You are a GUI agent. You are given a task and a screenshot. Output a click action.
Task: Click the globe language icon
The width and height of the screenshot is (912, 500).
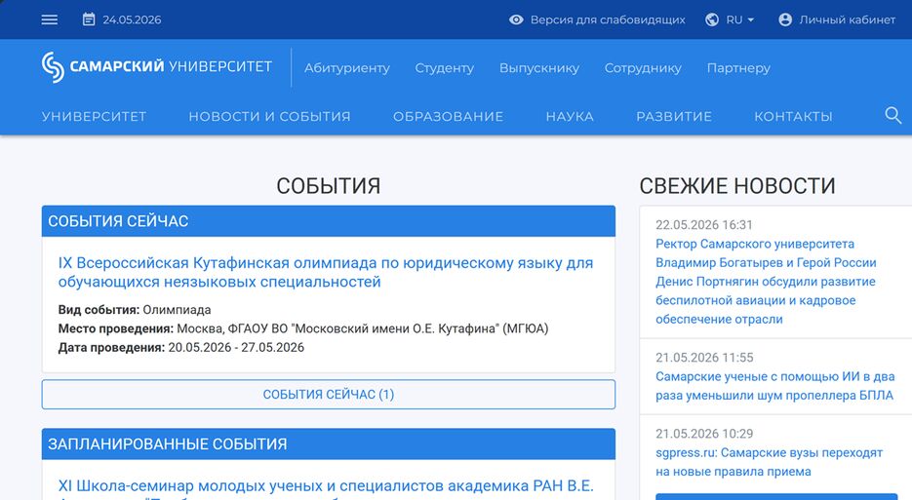(712, 19)
